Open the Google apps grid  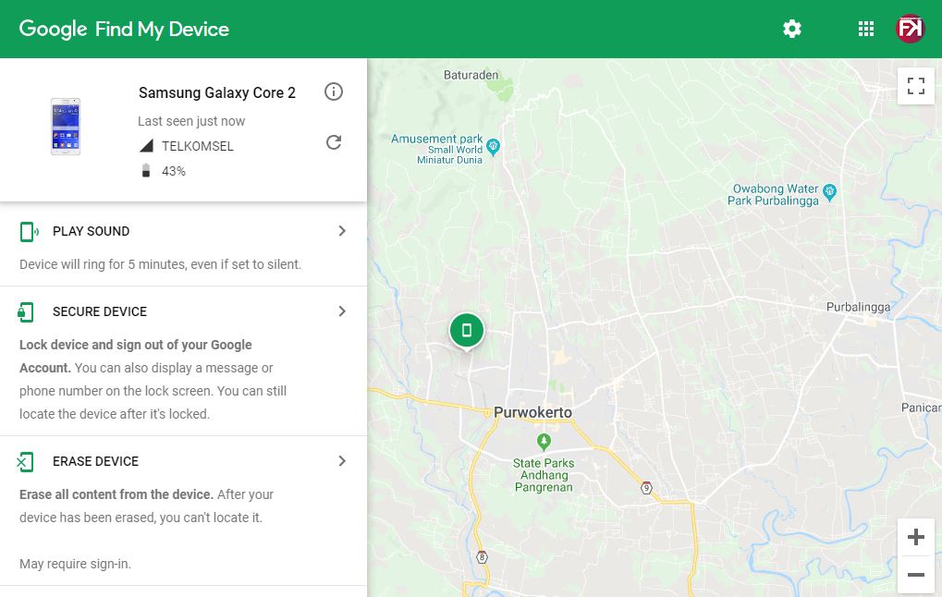[x=865, y=29]
